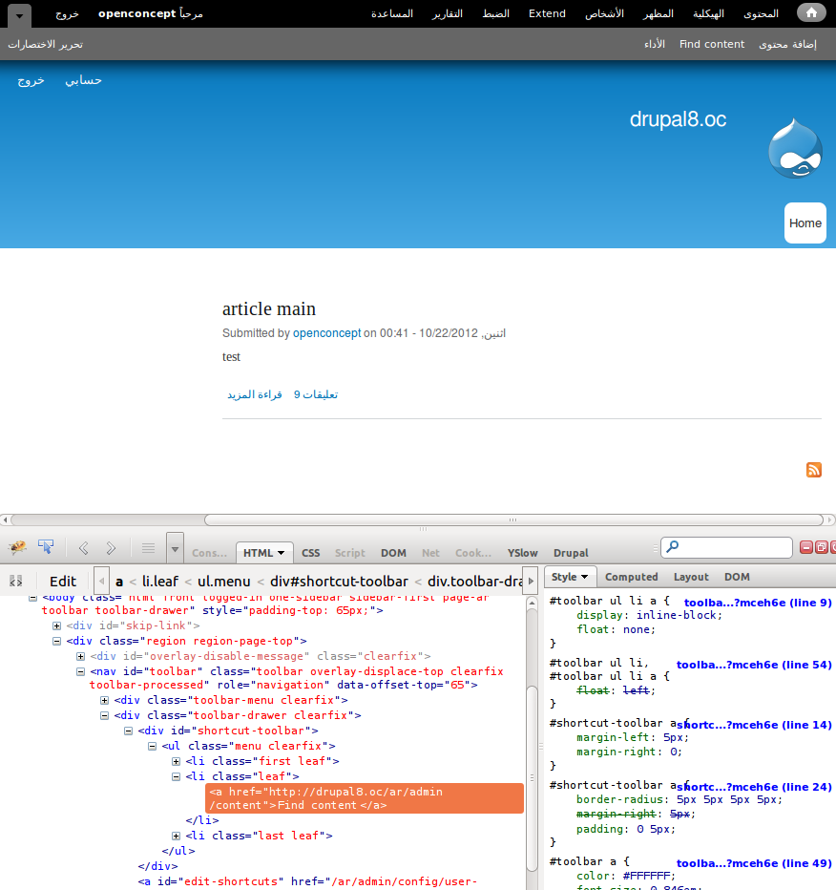Click the orange RSS feed icon
This screenshot has height=890, width=836.
tap(813, 470)
